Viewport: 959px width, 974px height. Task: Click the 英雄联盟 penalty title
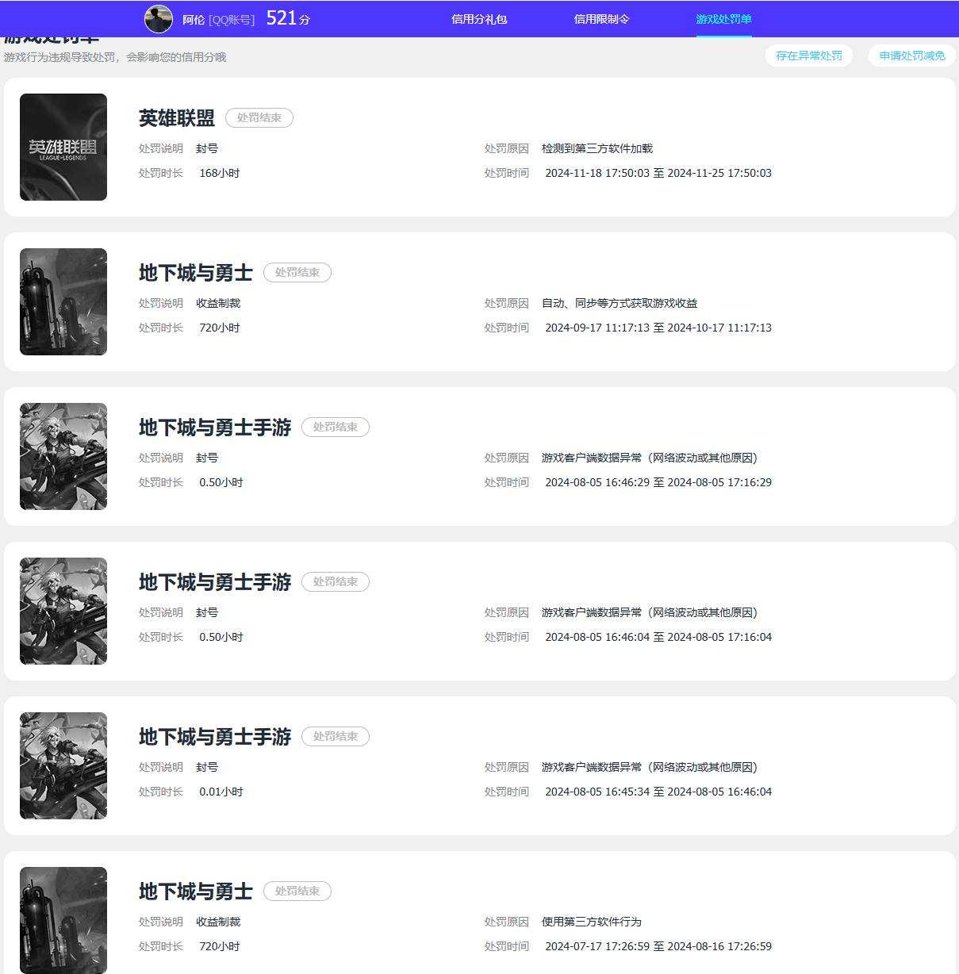[177, 118]
